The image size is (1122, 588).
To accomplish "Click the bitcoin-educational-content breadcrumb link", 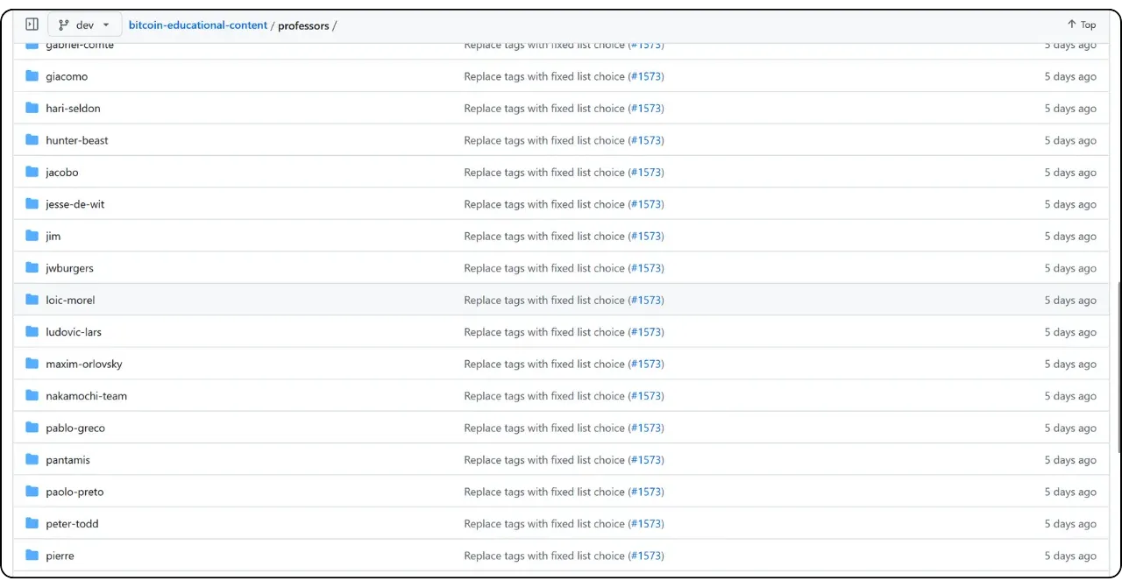I will (x=197, y=25).
